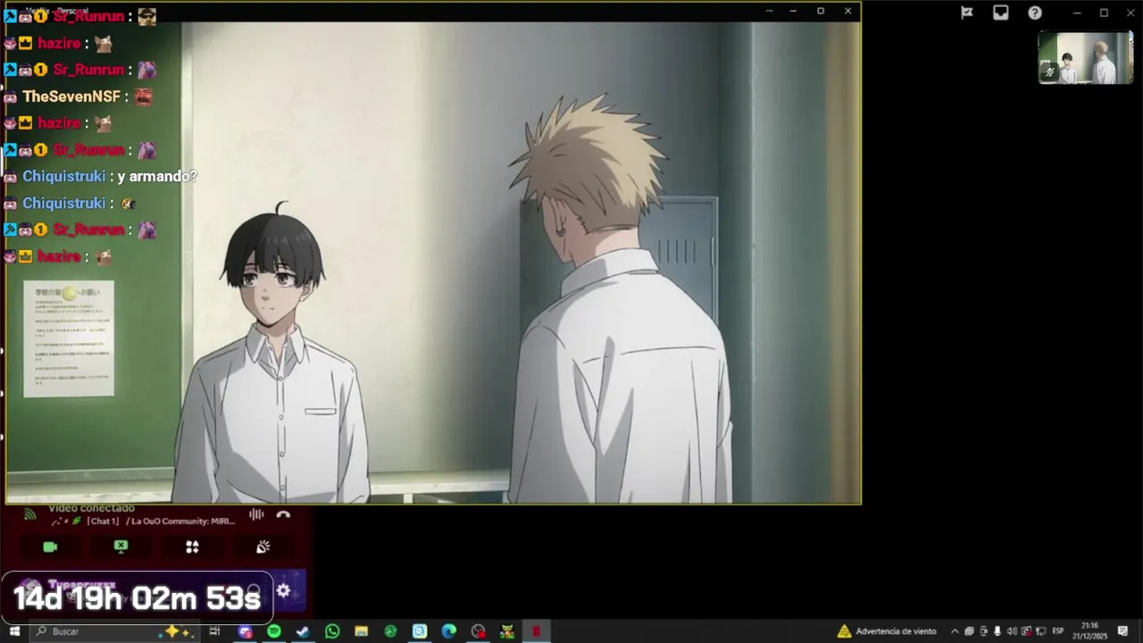Disconnect from the voice call
This screenshot has width=1143, height=643.
tap(283, 514)
